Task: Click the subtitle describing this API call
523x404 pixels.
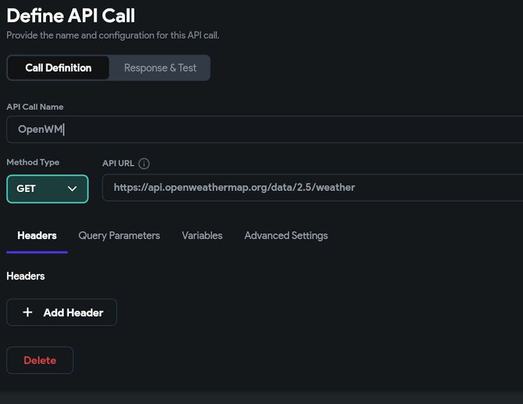Action: click(112, 36)
